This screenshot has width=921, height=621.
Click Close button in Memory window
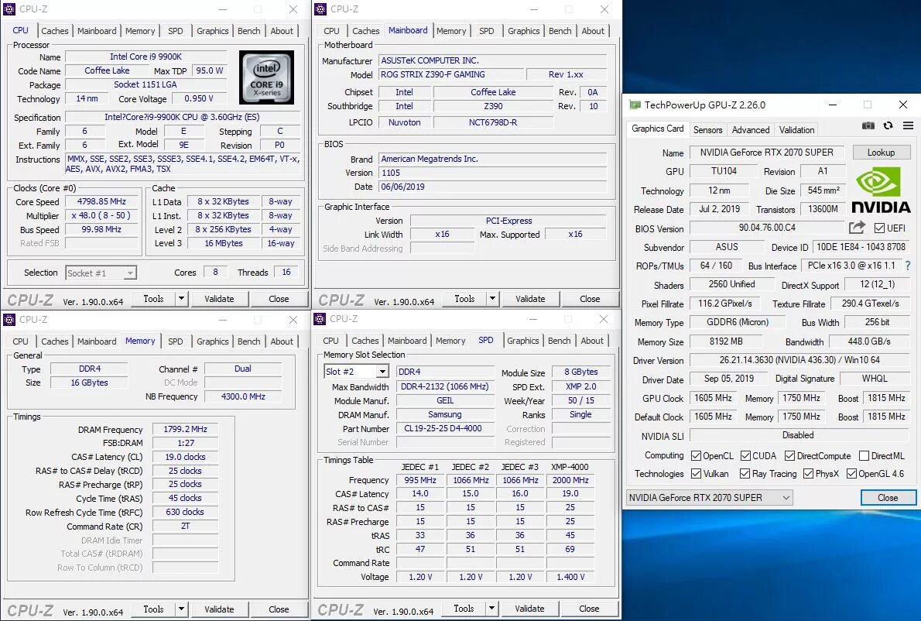tap(279, 609)
